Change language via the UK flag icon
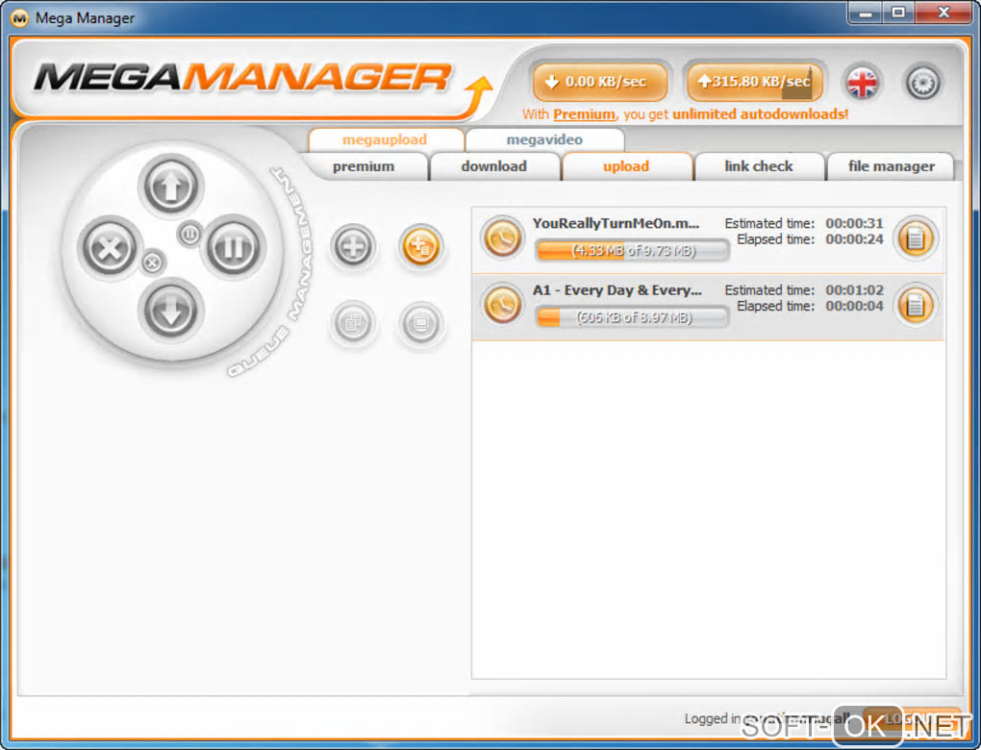This screenshot has height=750, width=981. (x=862, y=82)
